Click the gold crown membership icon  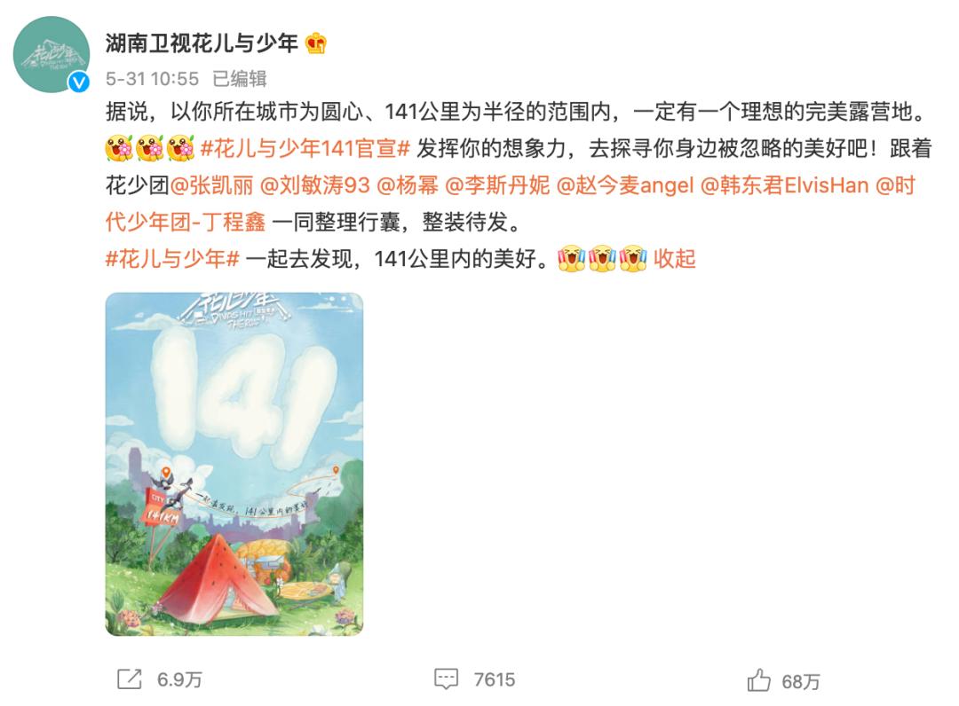tap(315, 43)
